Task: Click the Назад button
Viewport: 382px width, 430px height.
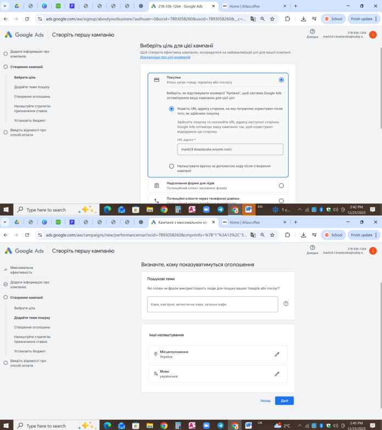Action: click(x=266, y=400)
